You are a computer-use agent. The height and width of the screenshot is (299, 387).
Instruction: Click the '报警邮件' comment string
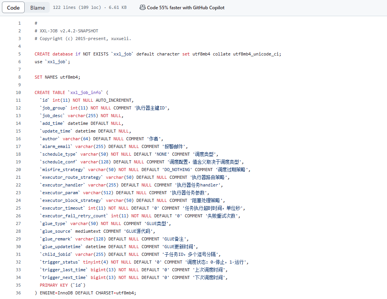click(174, 146)
